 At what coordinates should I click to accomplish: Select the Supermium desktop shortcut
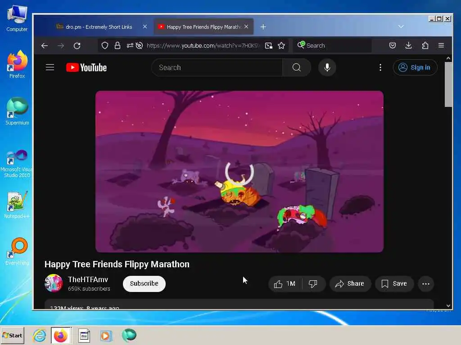[17, 111]
